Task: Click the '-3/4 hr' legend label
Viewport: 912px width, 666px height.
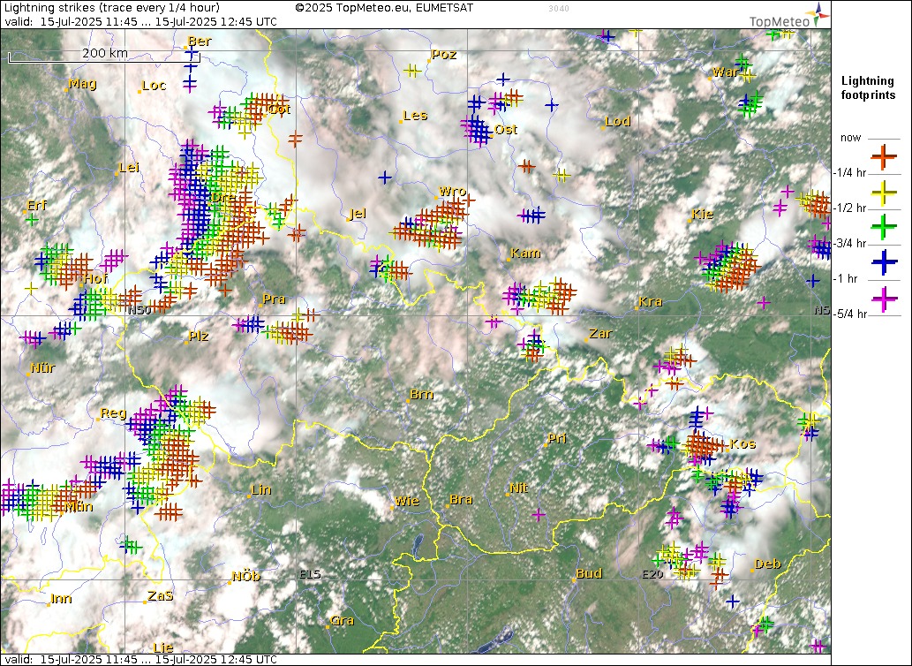Action: (x=849, y=243)
